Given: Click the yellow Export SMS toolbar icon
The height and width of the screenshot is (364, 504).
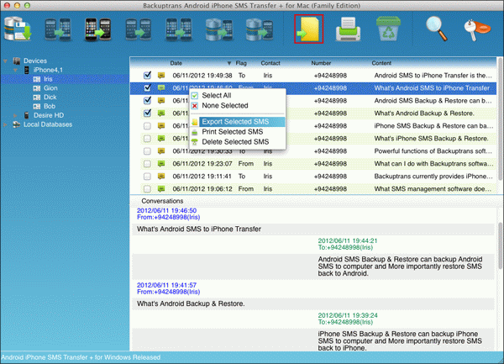Looking at the screenshot, I should click(307, 29).
